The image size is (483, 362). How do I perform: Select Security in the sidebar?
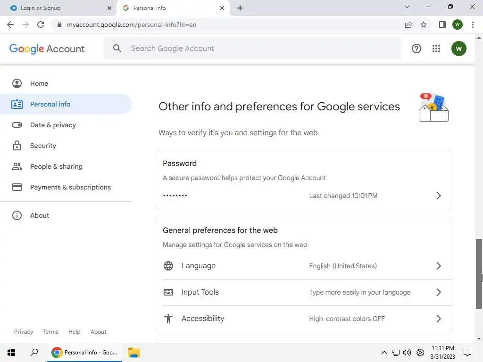[43, 146]
